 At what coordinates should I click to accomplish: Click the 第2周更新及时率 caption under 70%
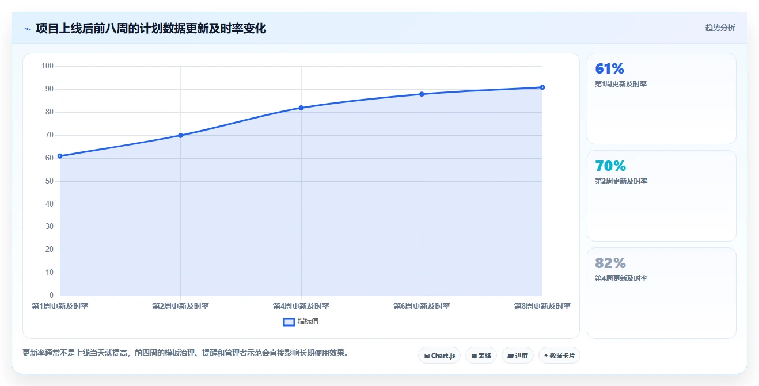pyautogui.click(x=621, y=181)
